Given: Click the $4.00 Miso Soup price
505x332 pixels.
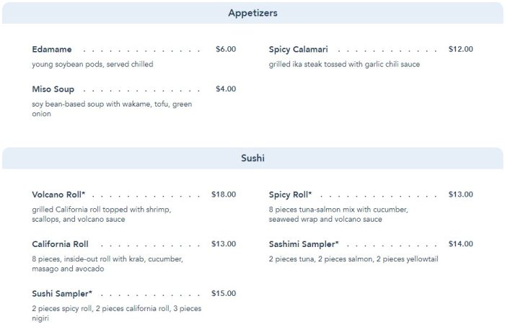Looking at the screenshot, I should click(226, 89).
